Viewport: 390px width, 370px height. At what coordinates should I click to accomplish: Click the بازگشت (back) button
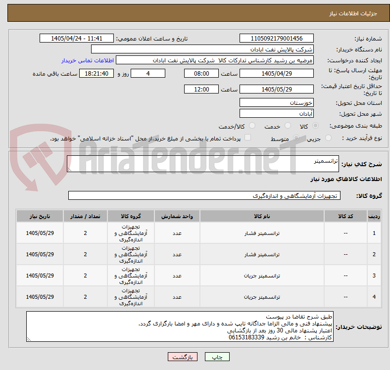click(183, 357)
